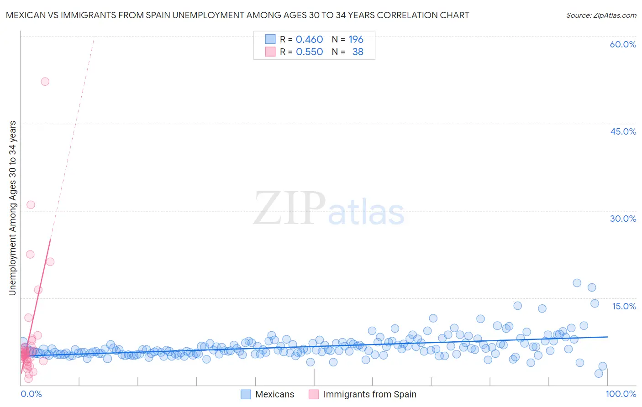Click the 100.0% x-axis label

pos(621,394)
